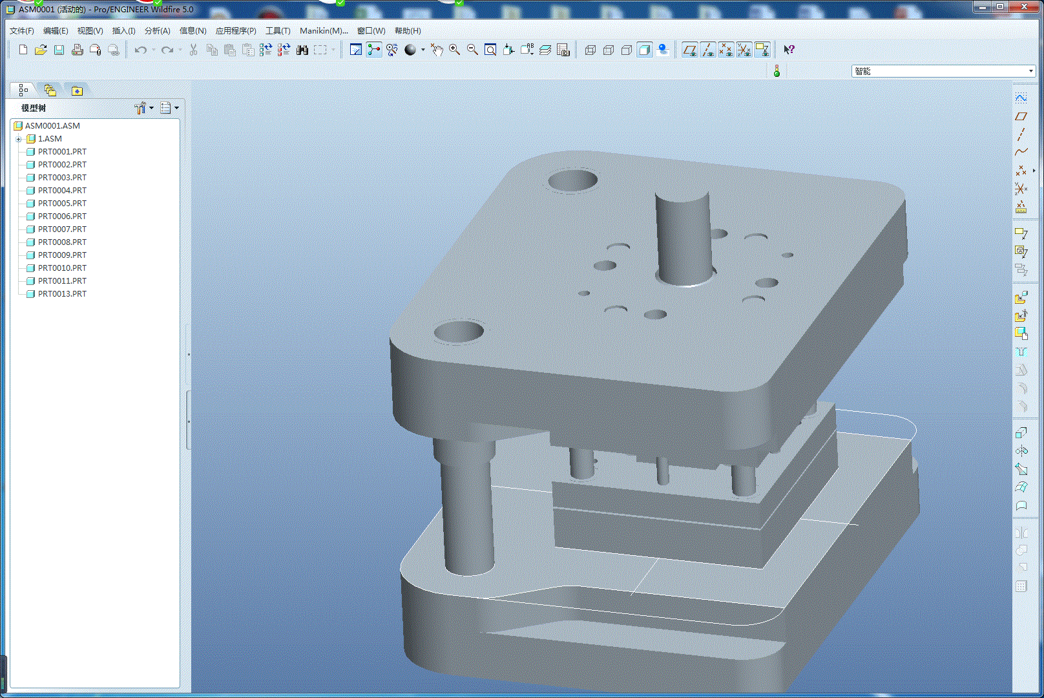Click the regeneration status traffic light
This screenshot has height=698, width=1044.
point(777,71)
